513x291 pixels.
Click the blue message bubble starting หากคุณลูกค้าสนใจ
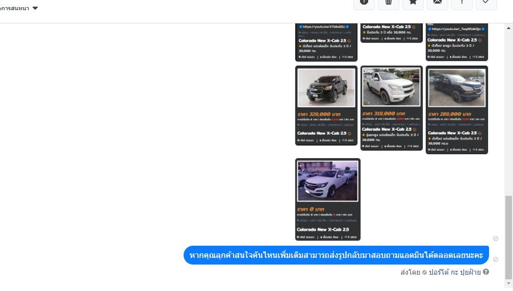coord(336,255)
